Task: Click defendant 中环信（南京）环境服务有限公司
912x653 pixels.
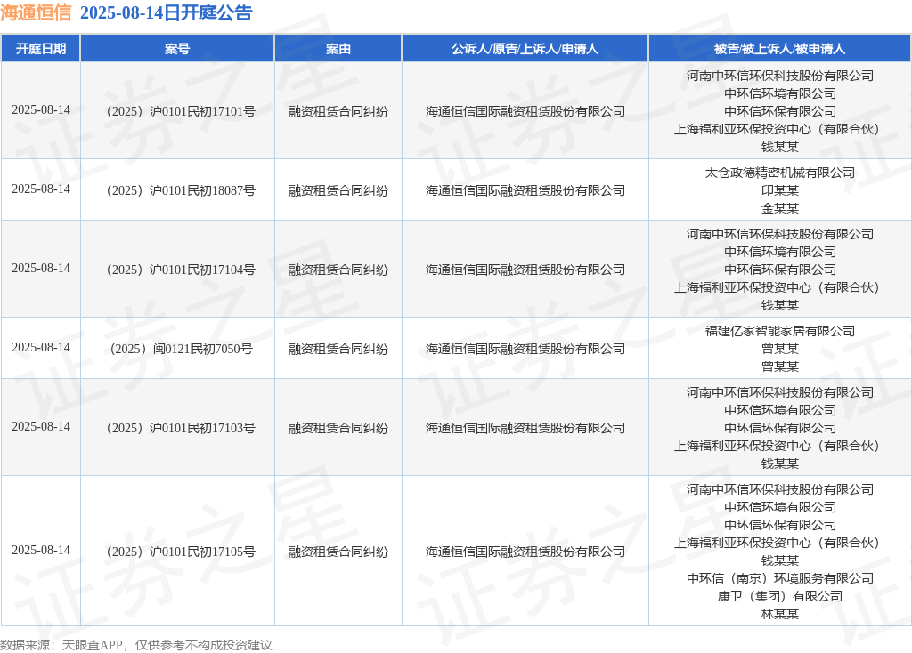Action: [780, 578]
